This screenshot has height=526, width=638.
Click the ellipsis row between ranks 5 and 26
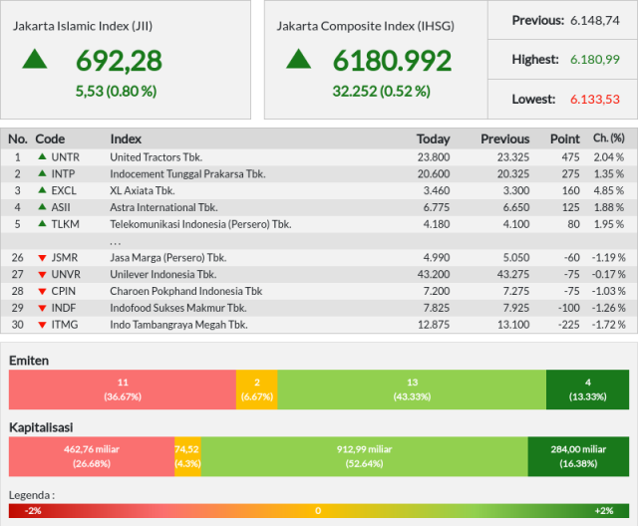319,241
